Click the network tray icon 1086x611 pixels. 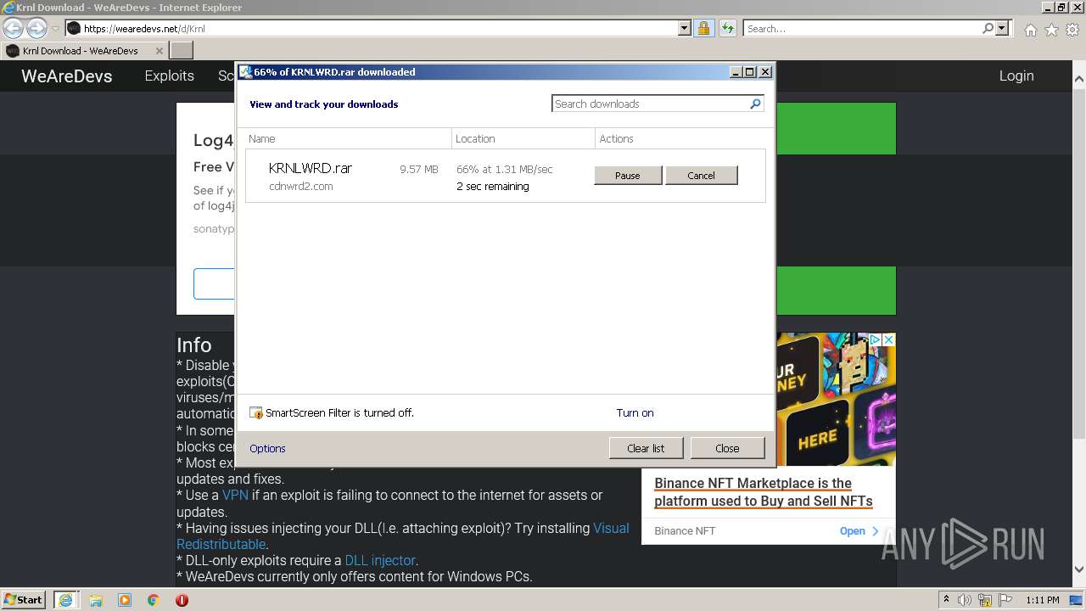[x=985, y=600]
